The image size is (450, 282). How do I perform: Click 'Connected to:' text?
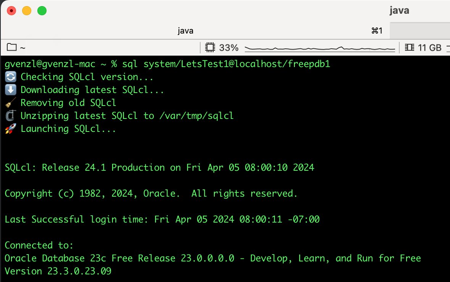coord(39,245)
